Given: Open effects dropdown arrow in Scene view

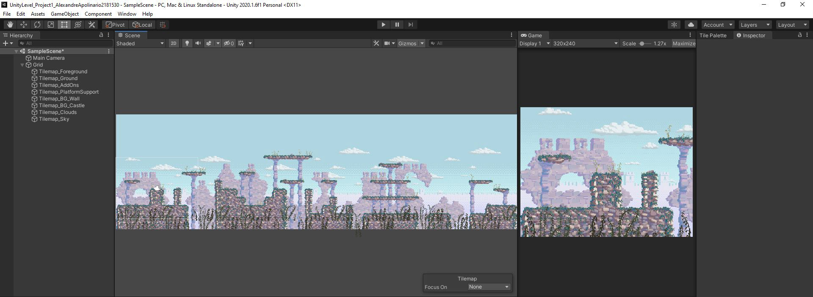Looking at the screenshot, I should pyautogui.click(x=218, y=43).
